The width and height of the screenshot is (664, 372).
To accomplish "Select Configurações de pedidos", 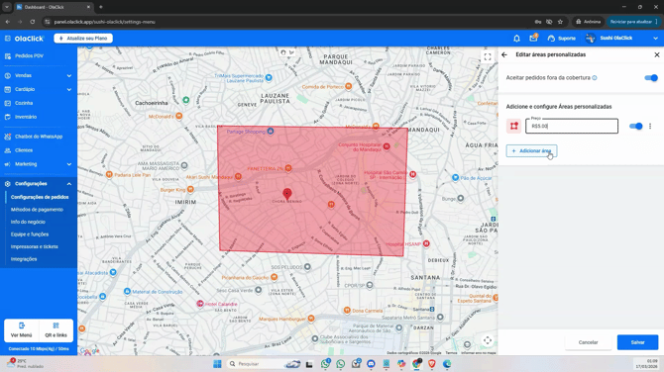I will pyautogui.click(x=40, y=197).
